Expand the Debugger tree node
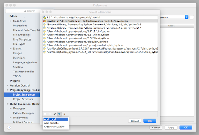Image resolution: width=199 pixels, height=135 pixels. coord(10,108)
